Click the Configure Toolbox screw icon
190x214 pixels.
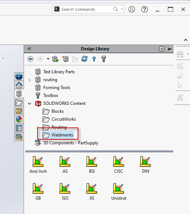coord(104,59)
